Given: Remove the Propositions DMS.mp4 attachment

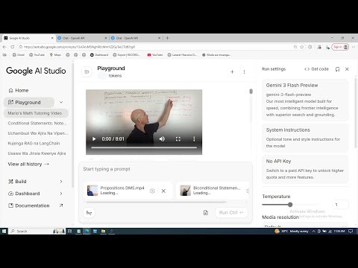Looking at the screenshot, I should (x=163, y=191).
